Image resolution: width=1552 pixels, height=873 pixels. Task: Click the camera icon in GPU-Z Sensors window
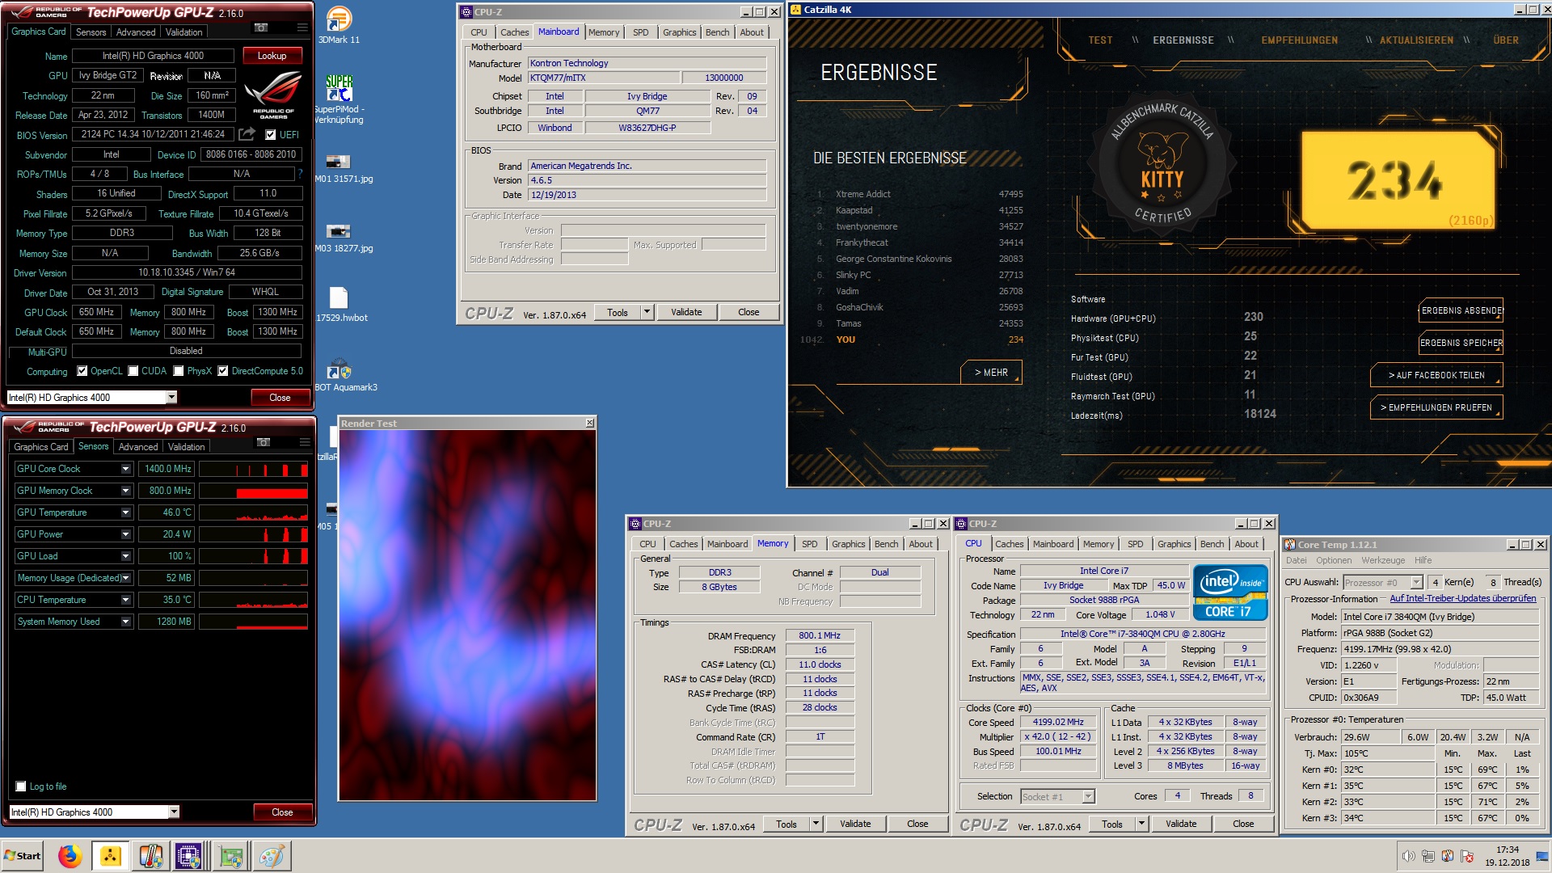[263, 443]
